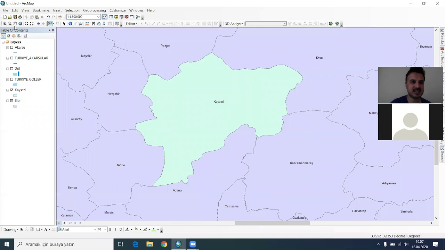Collapse the Layers group in contents
This screenshot has width=445, height=250.
coord(3,42)
